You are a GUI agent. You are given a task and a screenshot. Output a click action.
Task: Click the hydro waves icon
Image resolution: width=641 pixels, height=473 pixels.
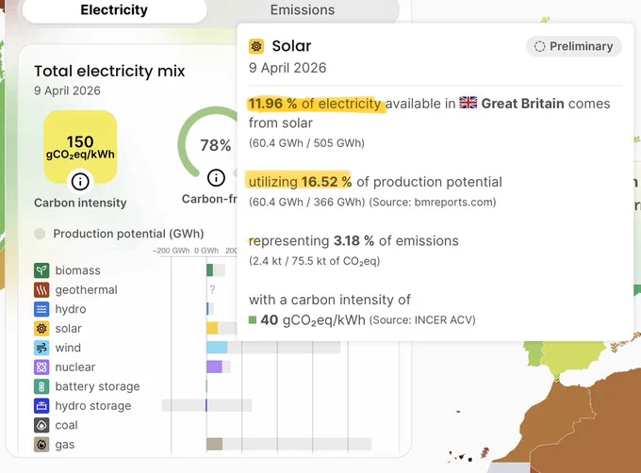pyautogui.click(x=41, y=309)
